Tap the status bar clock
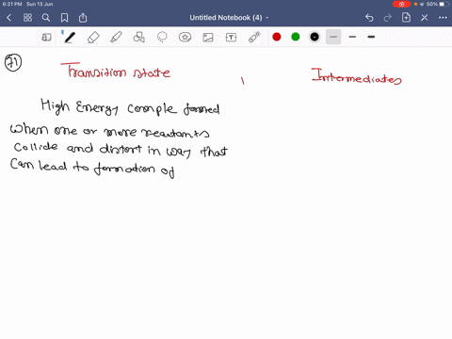The width and height of the screenshot is (452, 339). point(12,4)
